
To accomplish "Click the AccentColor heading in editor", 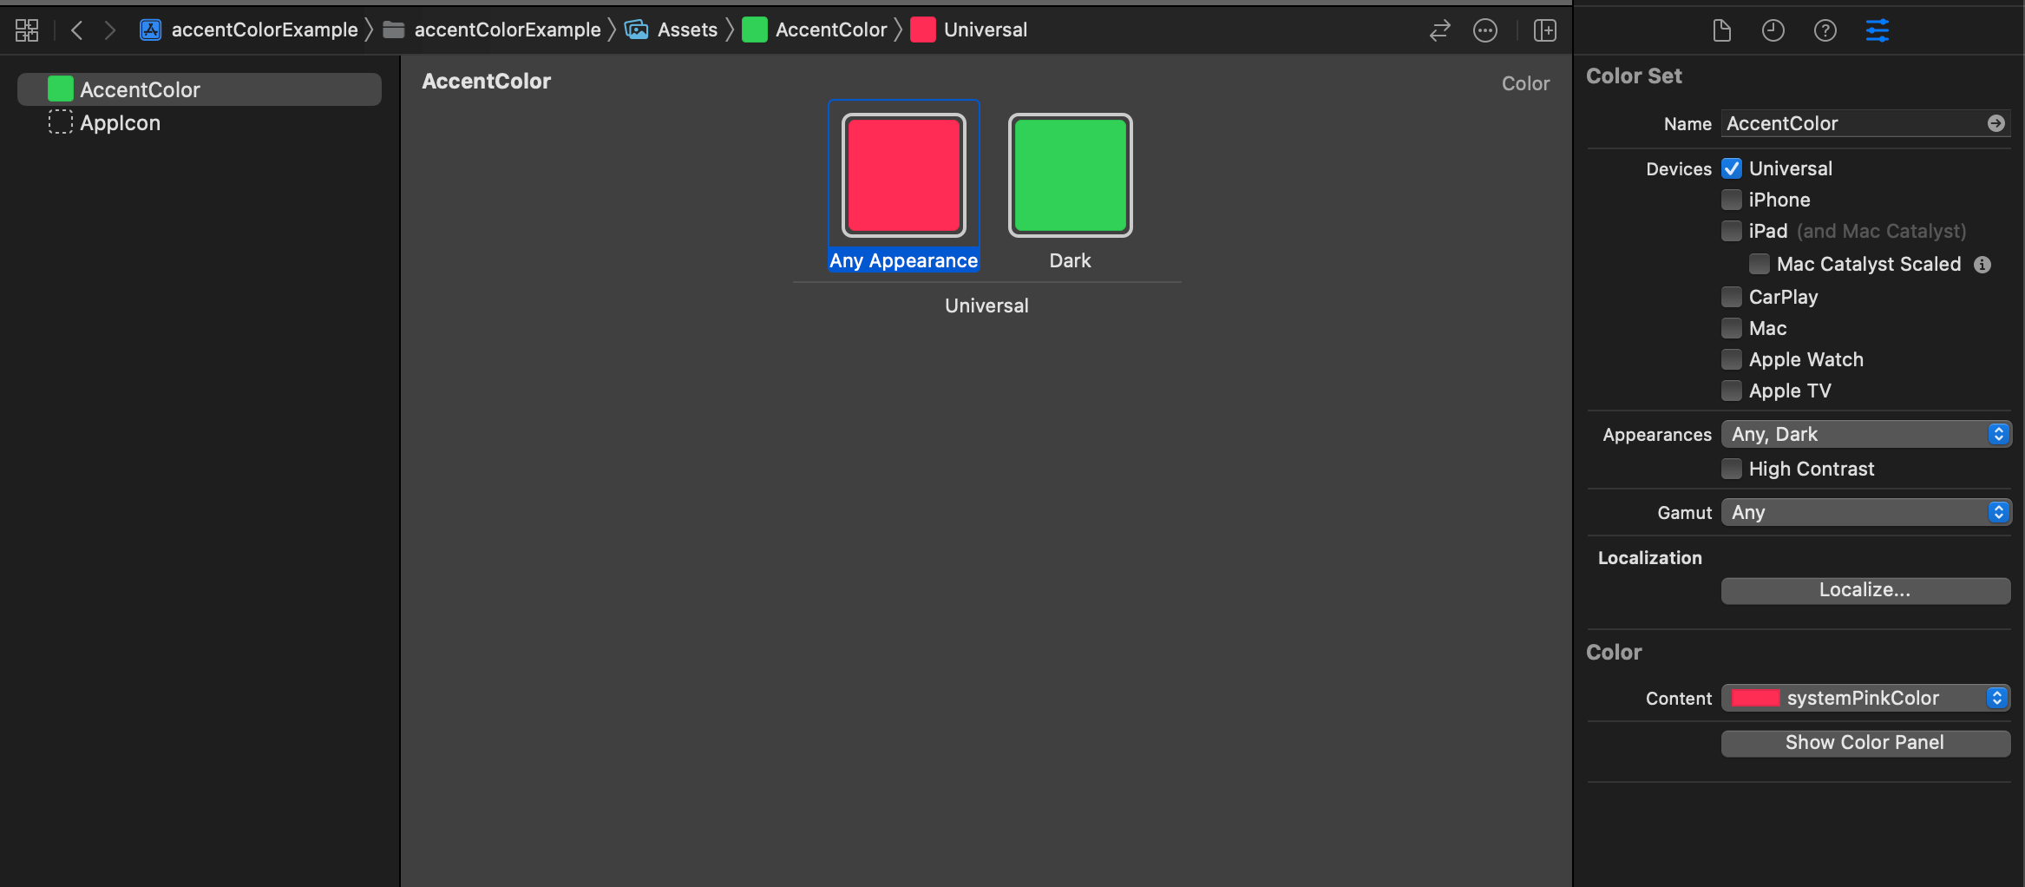I will 487,82.
